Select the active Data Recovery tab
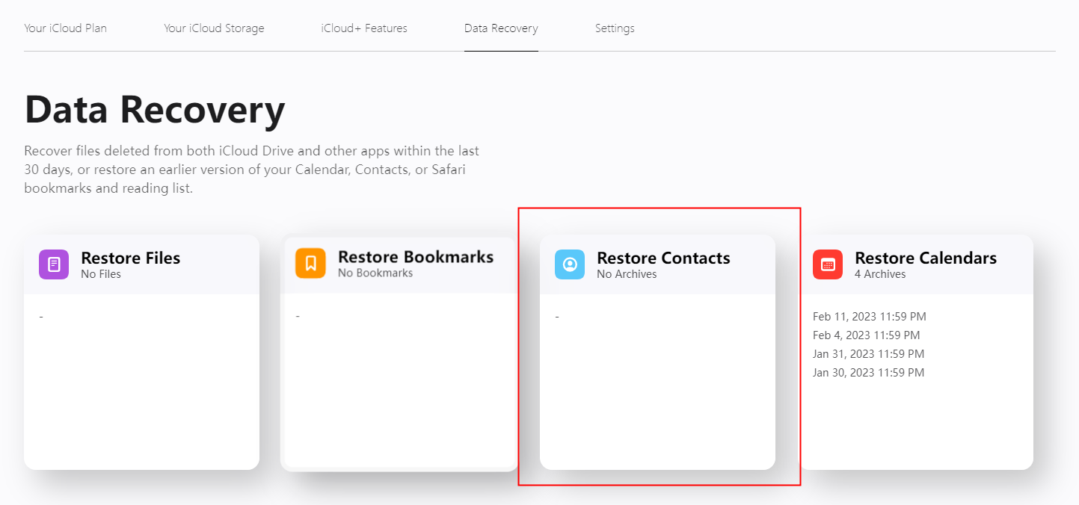 point(501,28)
